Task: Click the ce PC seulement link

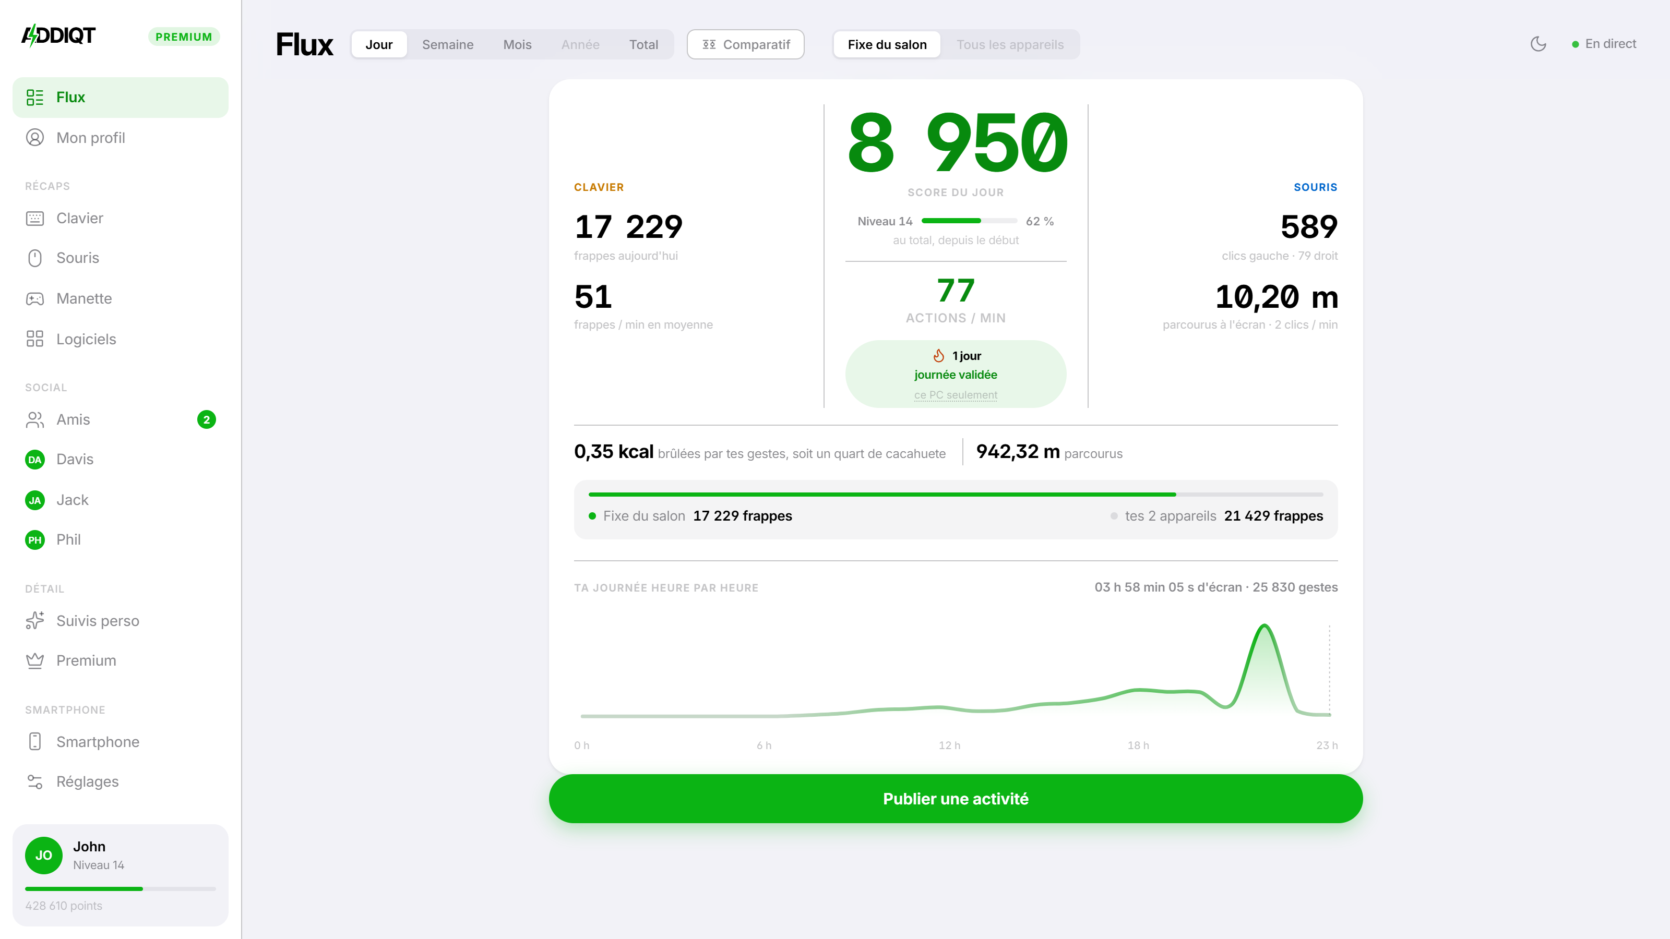Action: [956, 395]
